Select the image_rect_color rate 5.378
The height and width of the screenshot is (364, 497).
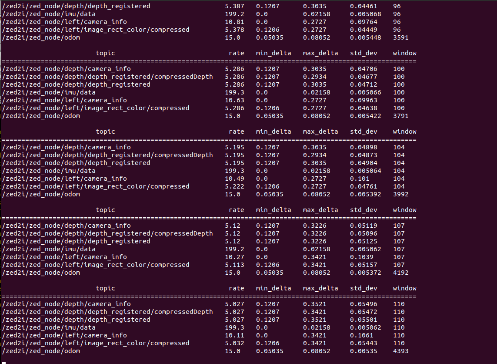234,30
